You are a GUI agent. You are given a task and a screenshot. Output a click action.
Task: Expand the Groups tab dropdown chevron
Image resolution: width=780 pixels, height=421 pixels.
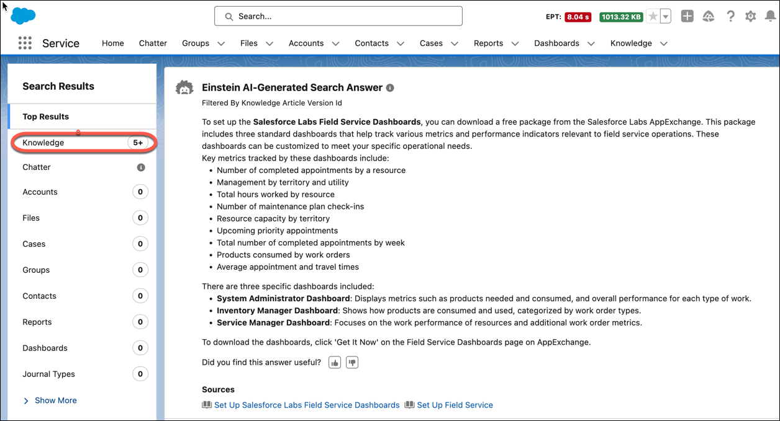click(221, 44)
